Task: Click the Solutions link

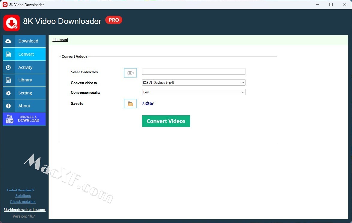Action: (23, 196)
